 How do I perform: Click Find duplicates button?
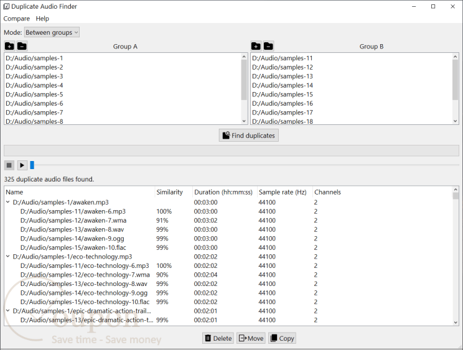click(249, 136)
